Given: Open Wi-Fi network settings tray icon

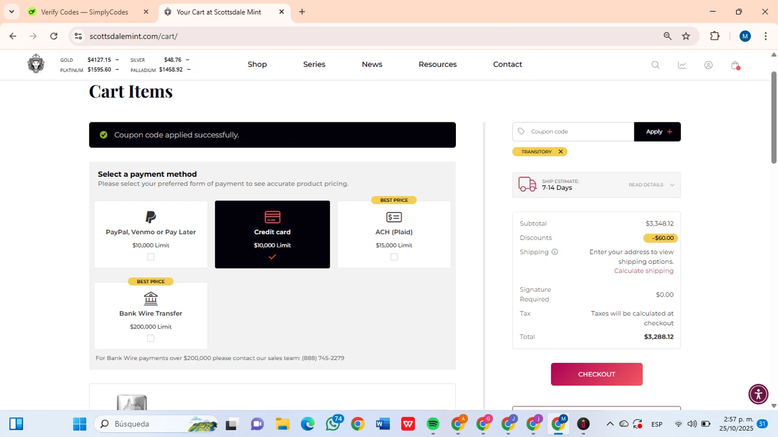Looking at the screenshot, I should coord(678,424).
